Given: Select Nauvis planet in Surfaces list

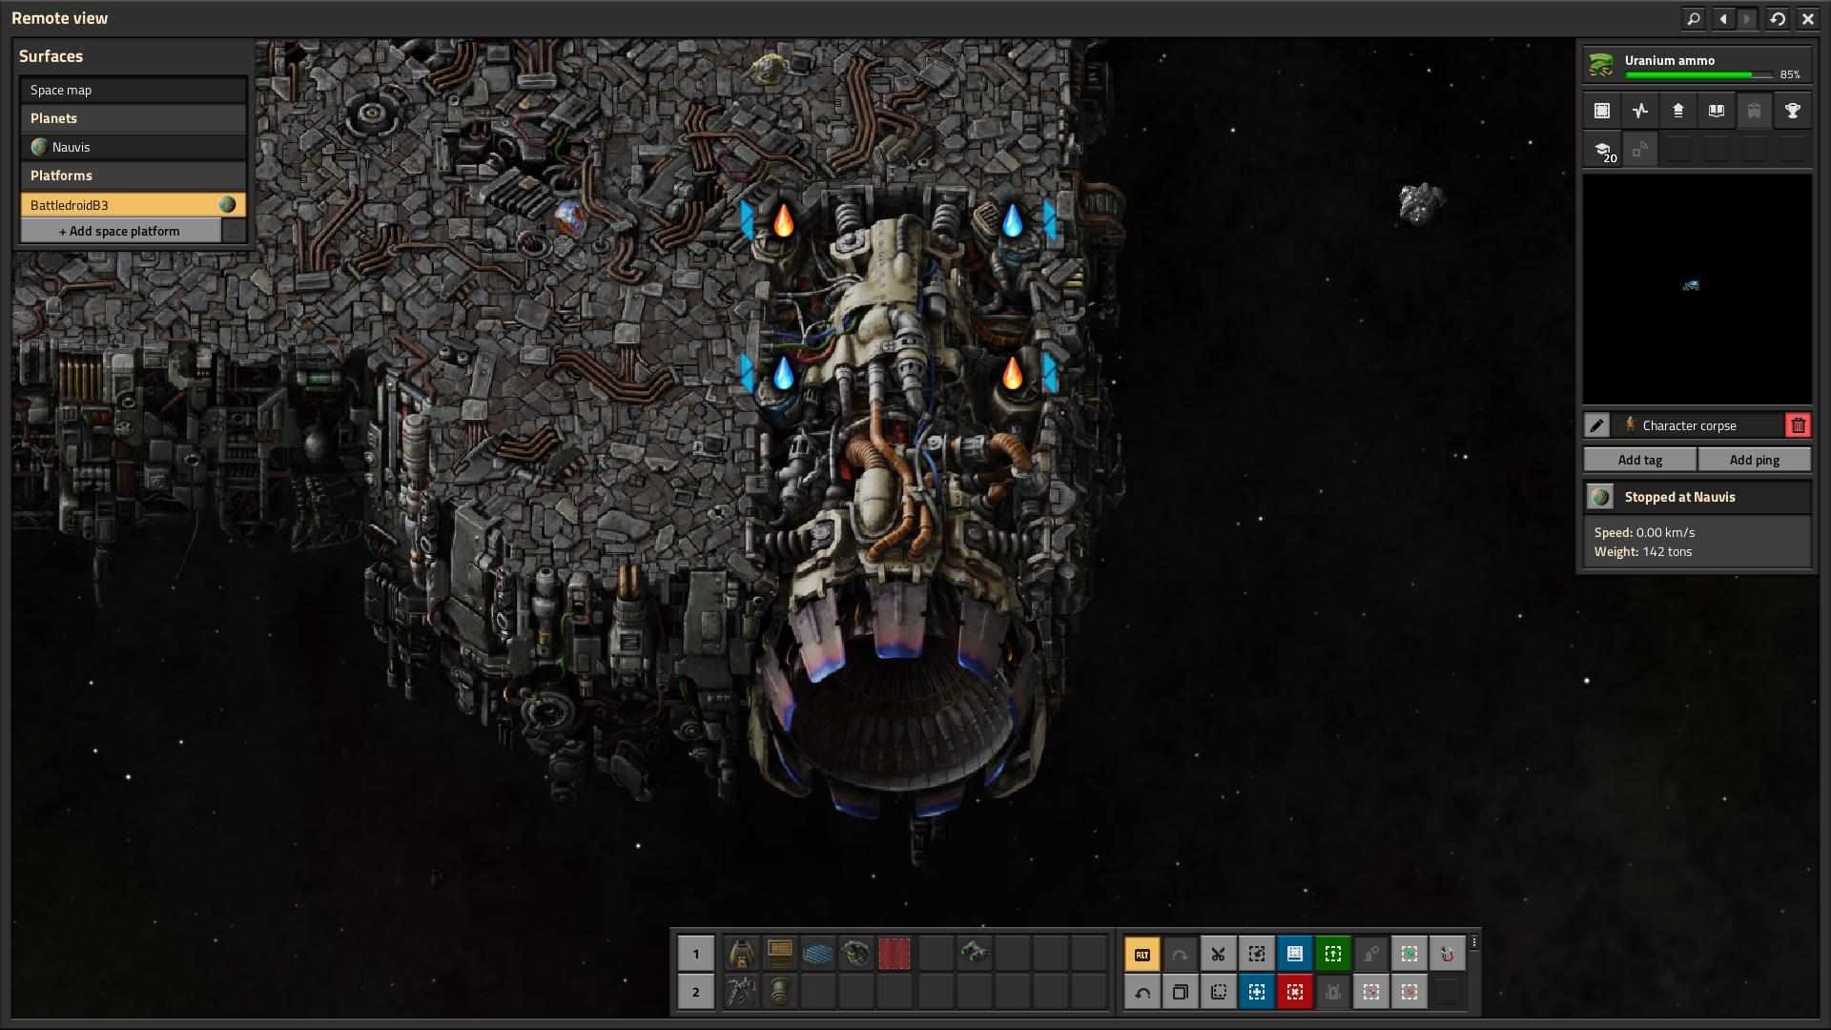Looking at the screenshot, I should [x=133, y=147].
